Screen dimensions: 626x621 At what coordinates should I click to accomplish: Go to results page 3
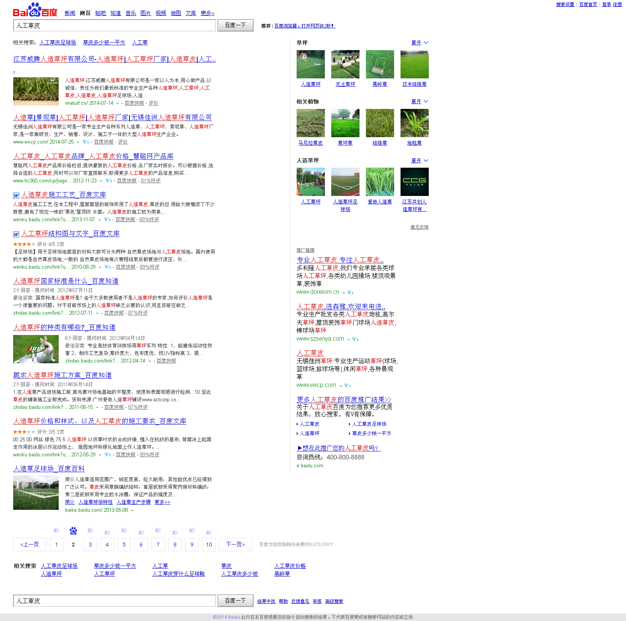[x=90, y=545]
